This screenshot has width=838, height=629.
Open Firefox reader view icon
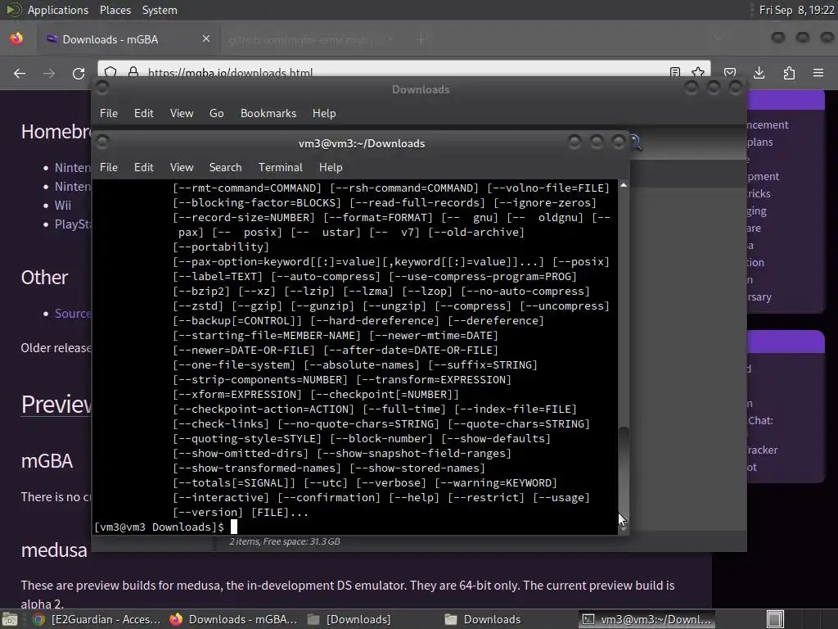[675, 72]
